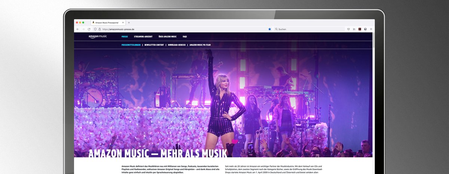Screen dimensions: 449x174
Task: Open the Firefox library icon
Action: [354, 29]
